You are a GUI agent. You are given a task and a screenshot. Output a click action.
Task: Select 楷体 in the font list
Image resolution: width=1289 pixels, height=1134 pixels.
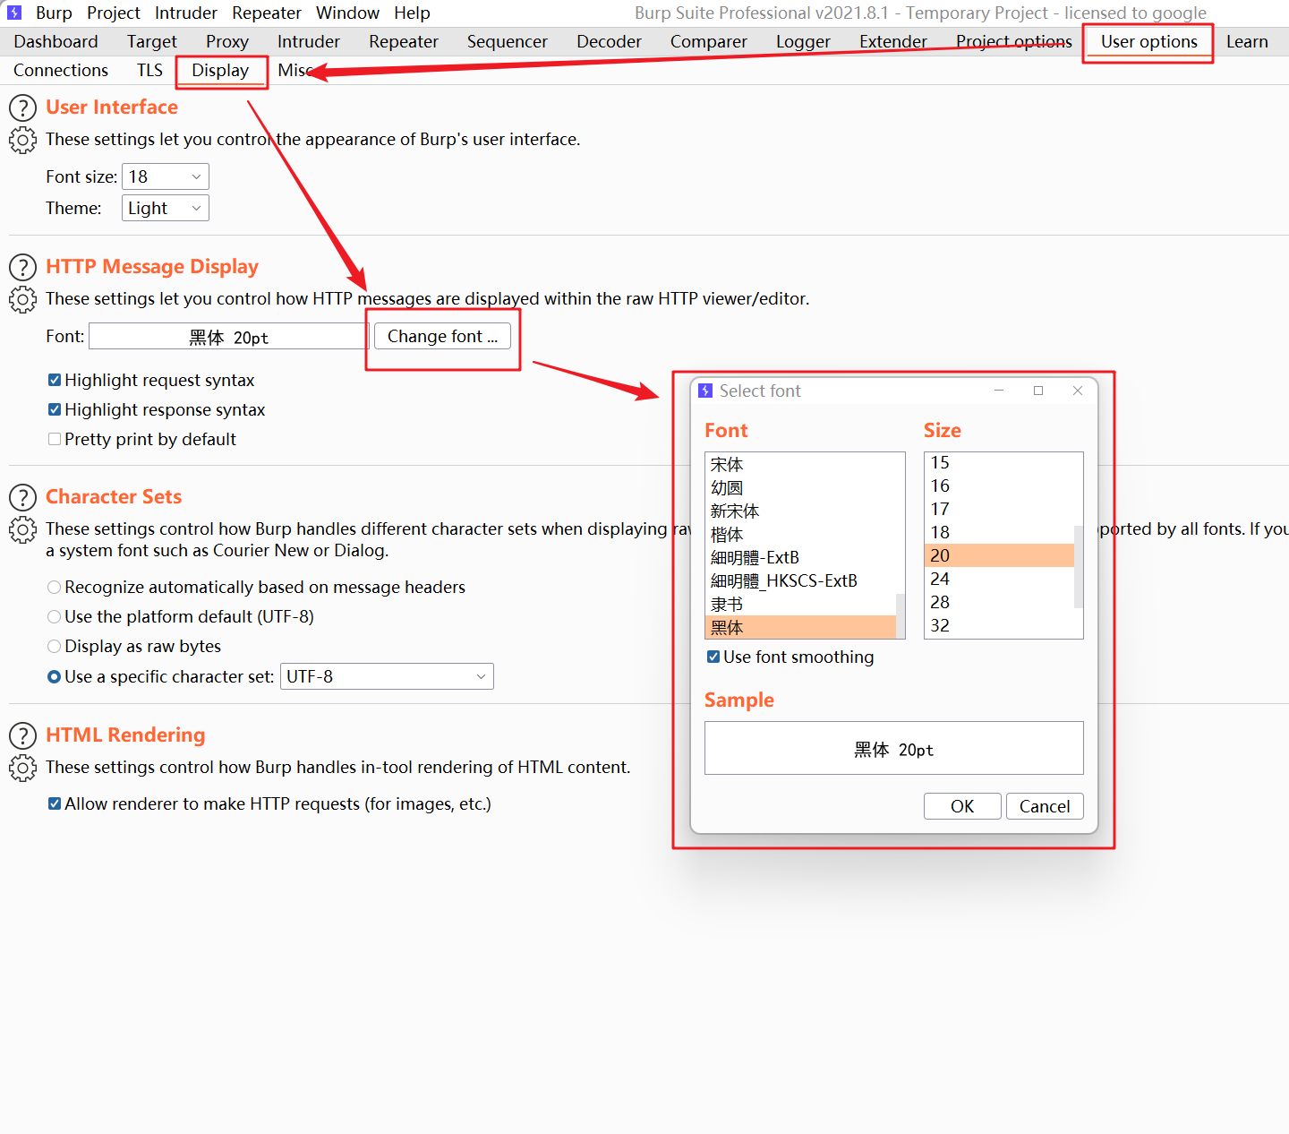point(801,534)
